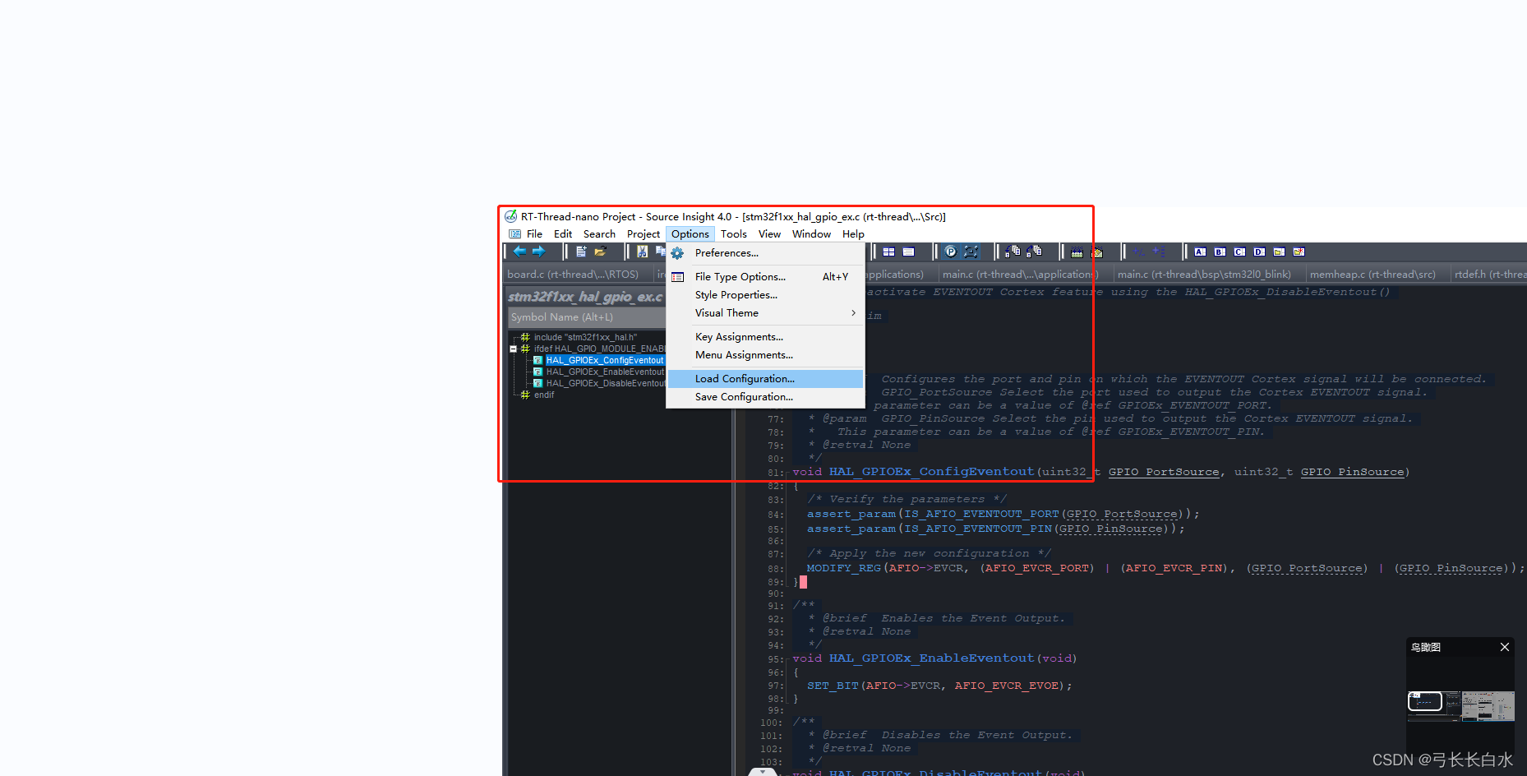
Task: Focus the Symbol Name search field
Action: [587, 317]
